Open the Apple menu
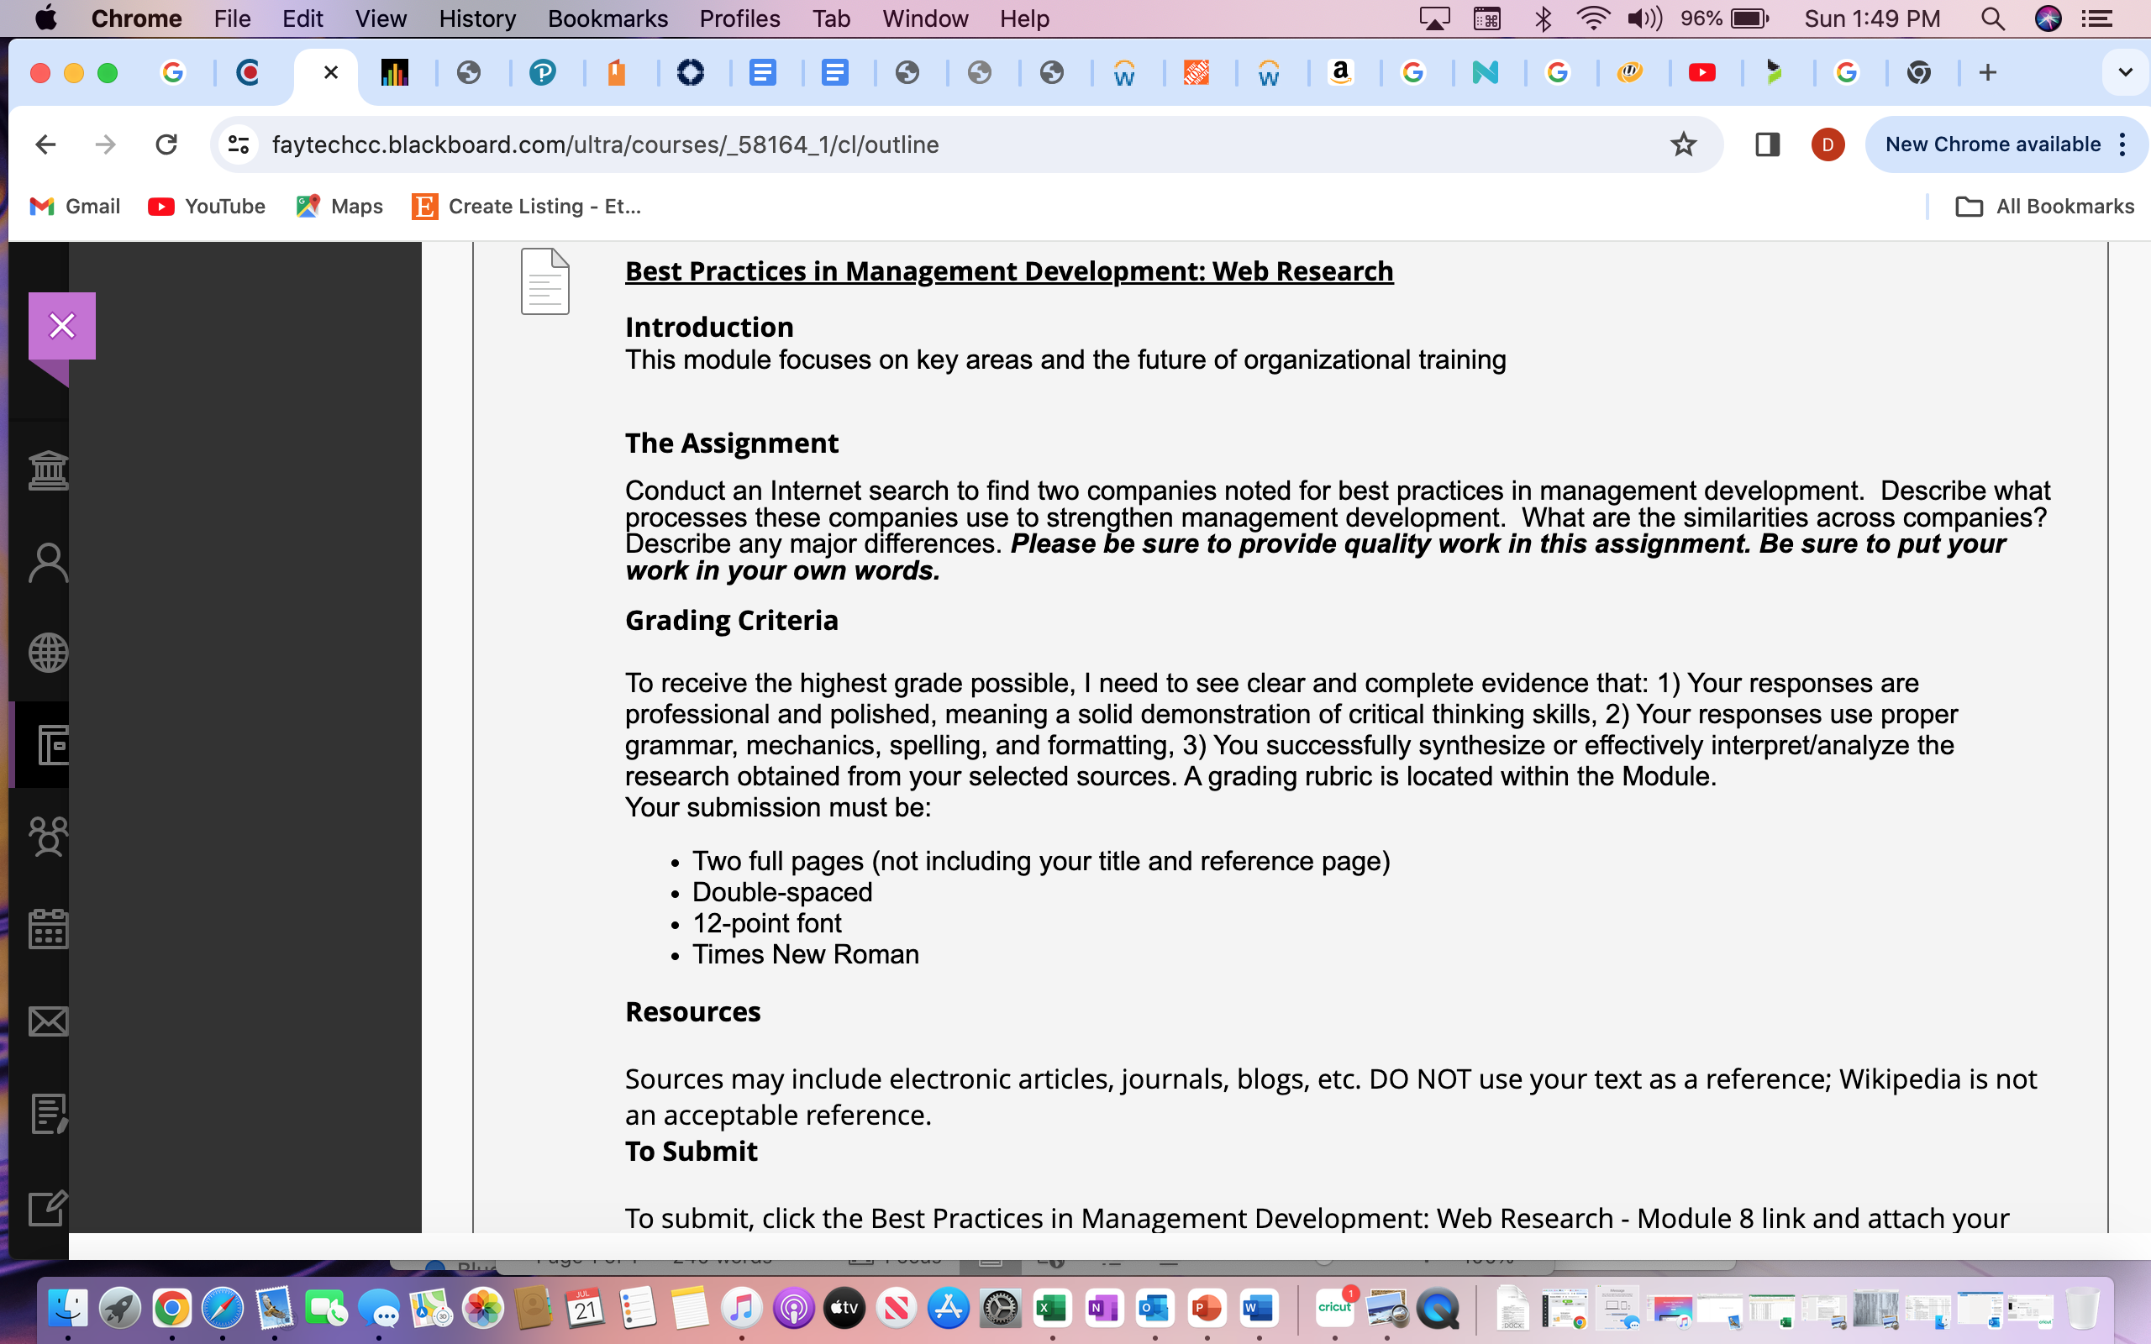 45,18
